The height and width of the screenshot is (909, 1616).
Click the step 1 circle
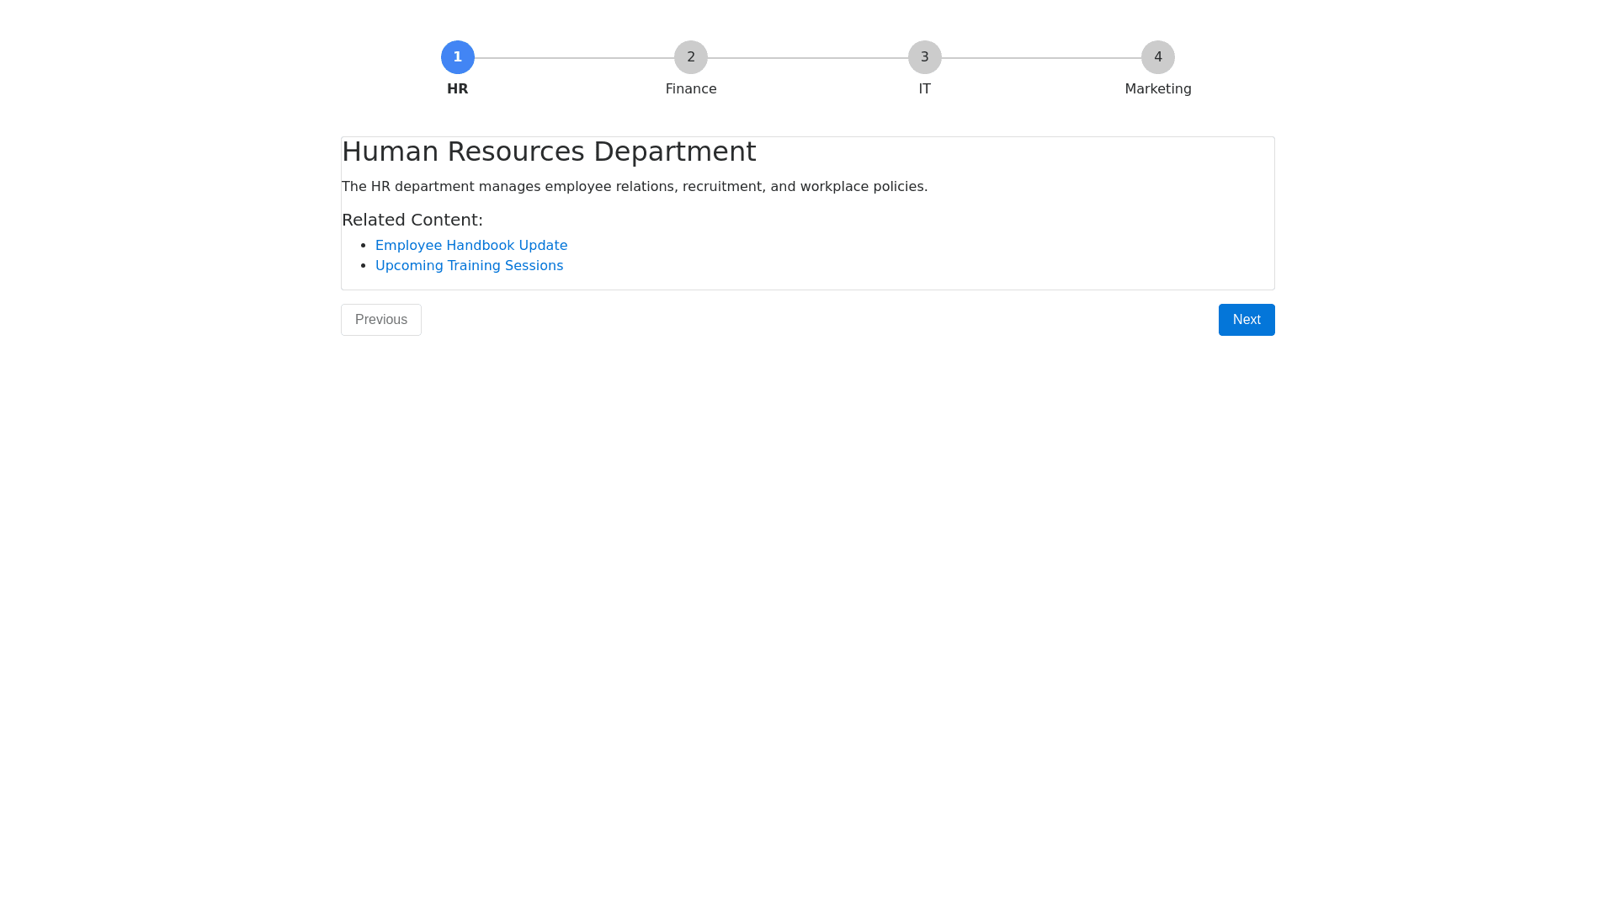tap(457, 57)
